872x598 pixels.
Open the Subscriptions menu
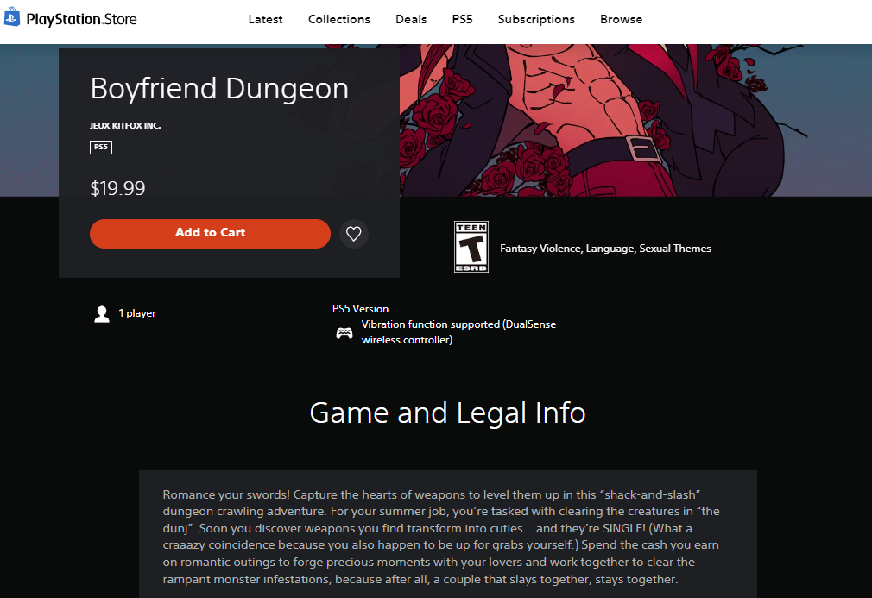536,20
